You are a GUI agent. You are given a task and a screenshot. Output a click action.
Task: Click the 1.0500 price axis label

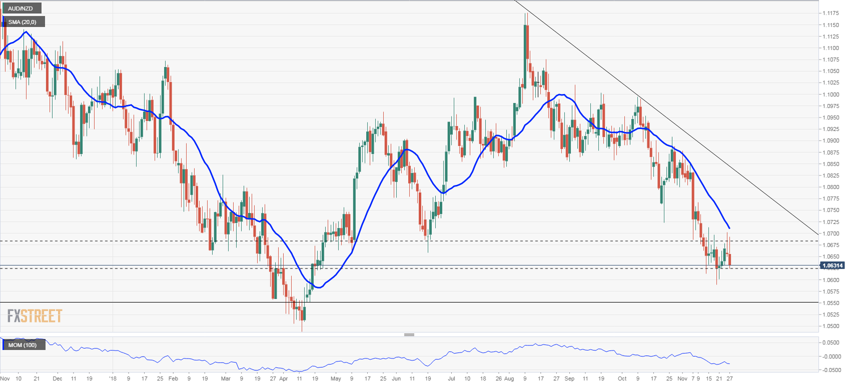[x=830, y=326]
